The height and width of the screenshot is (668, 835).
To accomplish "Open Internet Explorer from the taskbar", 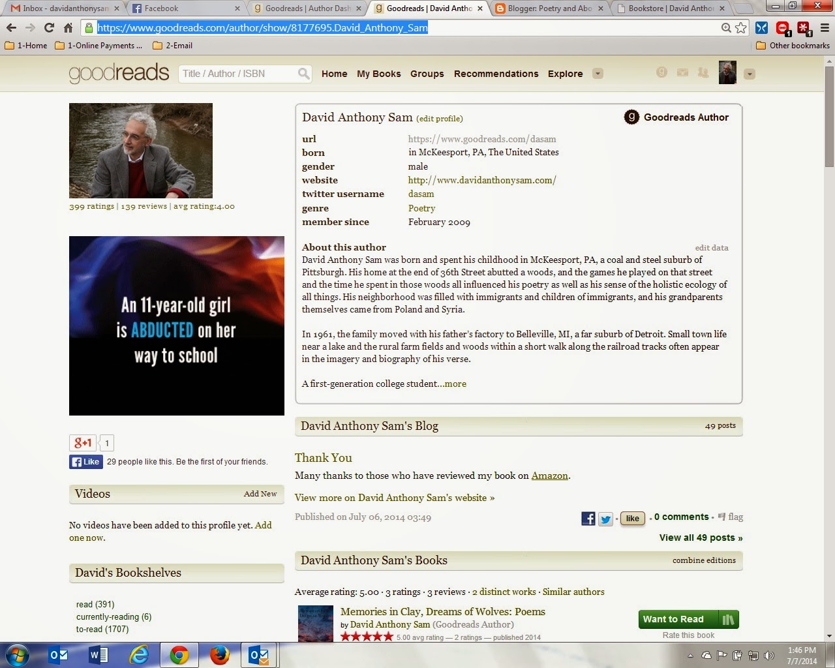I will [x=139, y=655].
